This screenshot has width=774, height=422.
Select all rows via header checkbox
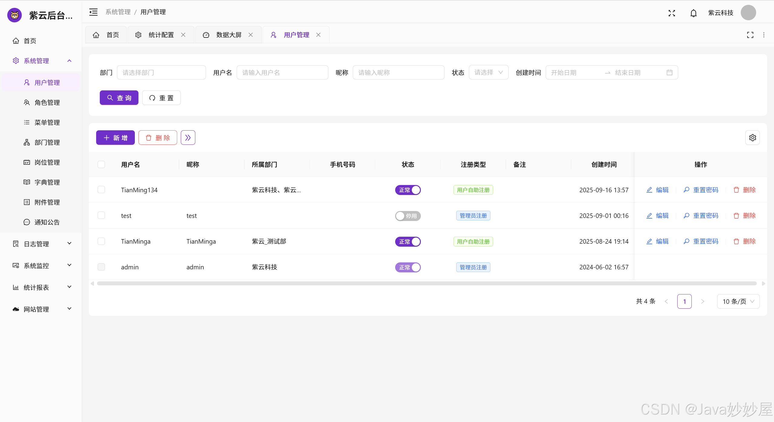click(101, 164)
